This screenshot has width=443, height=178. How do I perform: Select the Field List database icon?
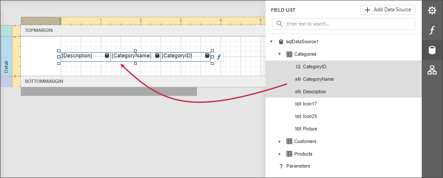(x=432, y=50)
